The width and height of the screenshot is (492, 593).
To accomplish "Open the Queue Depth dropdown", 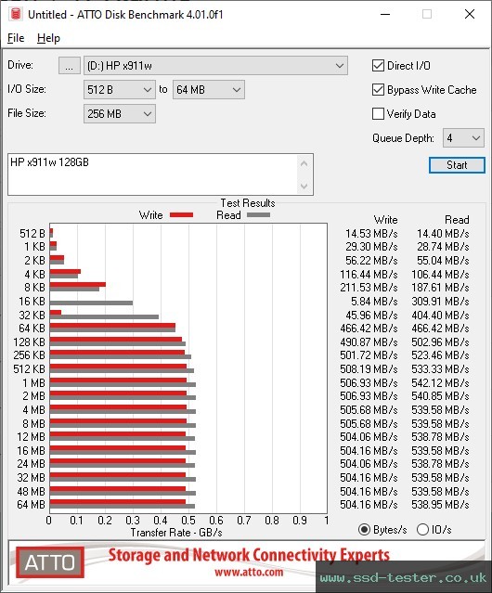I will pyautogui.click(x=463, y=138).
